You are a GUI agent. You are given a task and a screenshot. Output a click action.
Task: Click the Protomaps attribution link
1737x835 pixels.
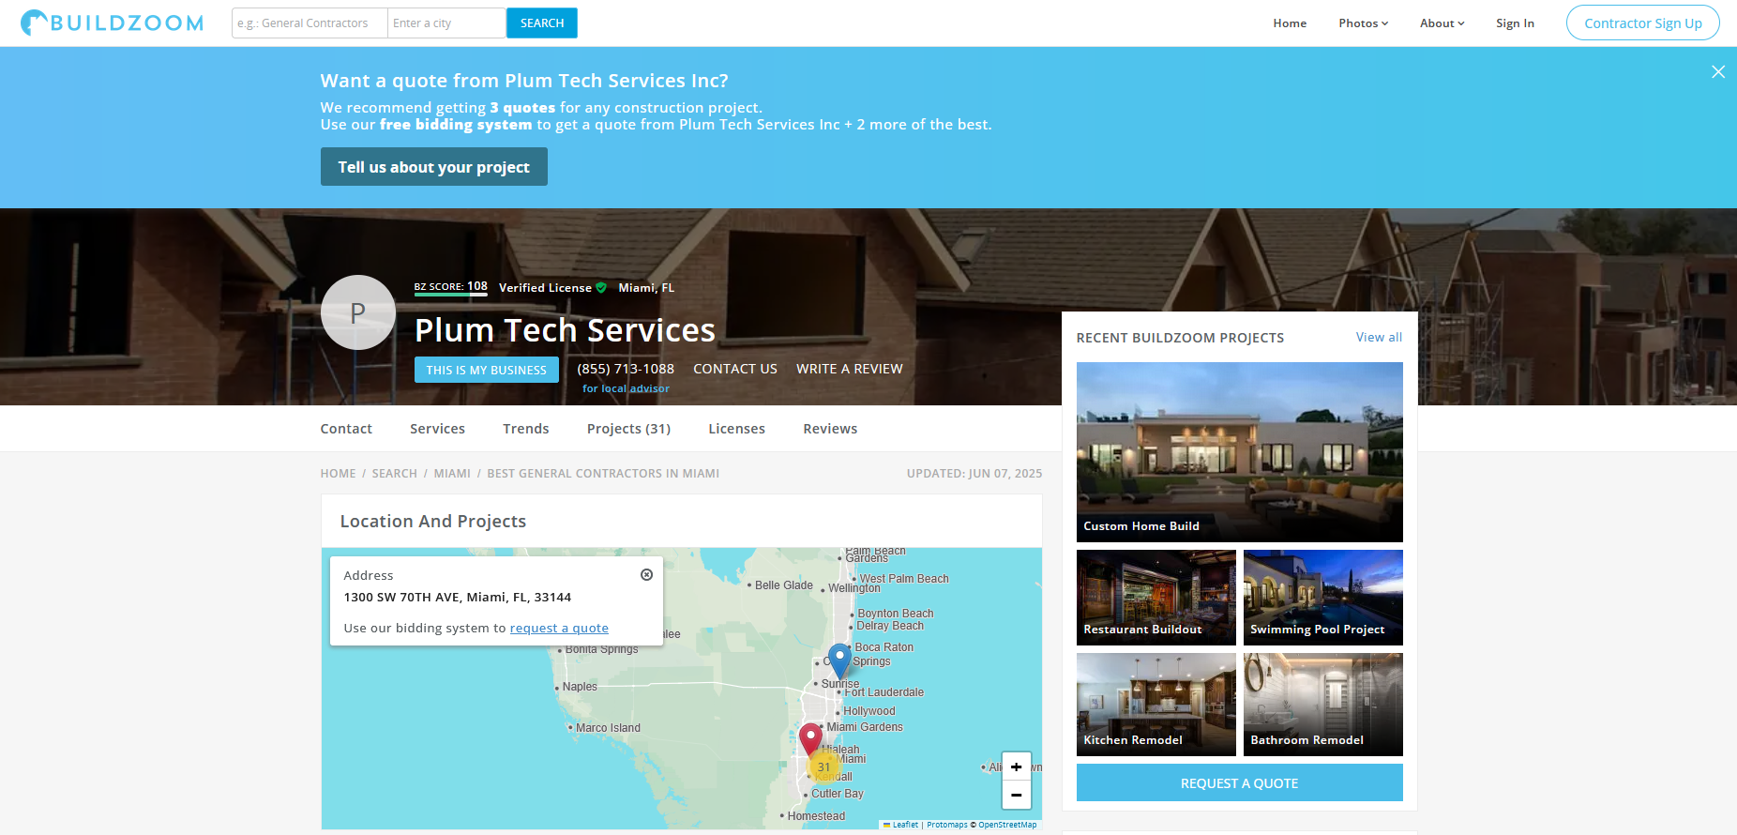947,825
